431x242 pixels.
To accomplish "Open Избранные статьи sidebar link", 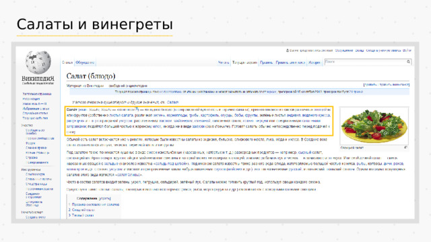I will tap(36, 109).
